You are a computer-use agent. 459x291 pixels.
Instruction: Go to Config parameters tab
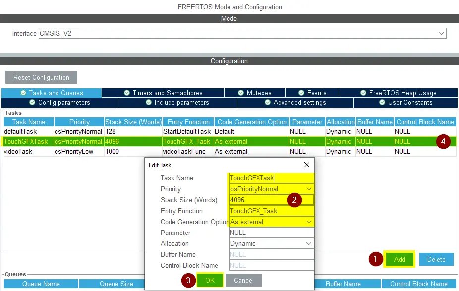pos(59,103)
